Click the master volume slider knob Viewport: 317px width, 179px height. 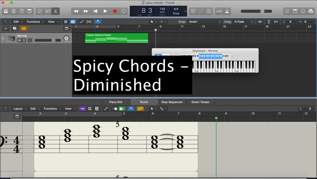[x=262, y=11]
